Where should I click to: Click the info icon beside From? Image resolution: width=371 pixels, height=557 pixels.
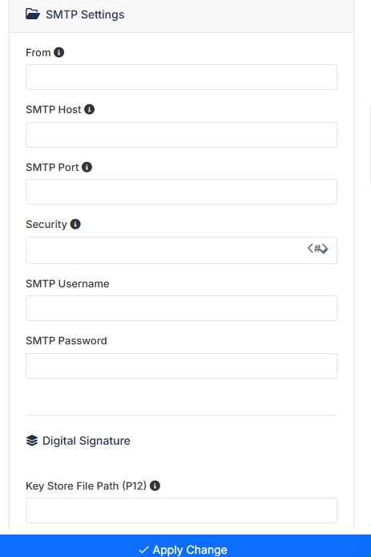pyautogui.click(x=58, y=53)
